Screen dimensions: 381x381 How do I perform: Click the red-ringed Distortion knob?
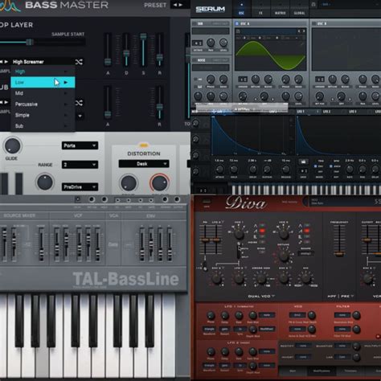click(x=159, y=183)
